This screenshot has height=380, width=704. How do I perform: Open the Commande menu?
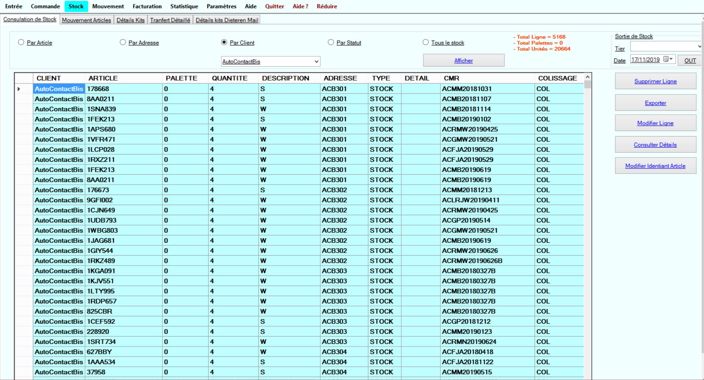tap(45, 6)
